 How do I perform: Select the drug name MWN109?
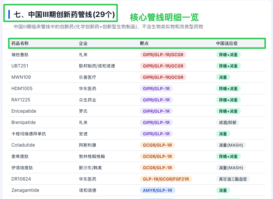pyautogui.click(x=21, y=77)
